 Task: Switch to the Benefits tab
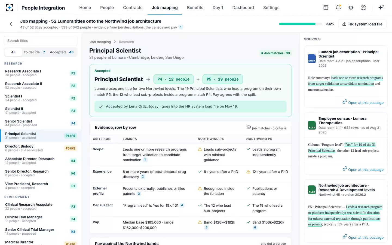pos(195,8)
